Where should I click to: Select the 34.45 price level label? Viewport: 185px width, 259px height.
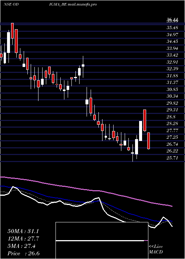pyautogui.click(x=172, y=41)
